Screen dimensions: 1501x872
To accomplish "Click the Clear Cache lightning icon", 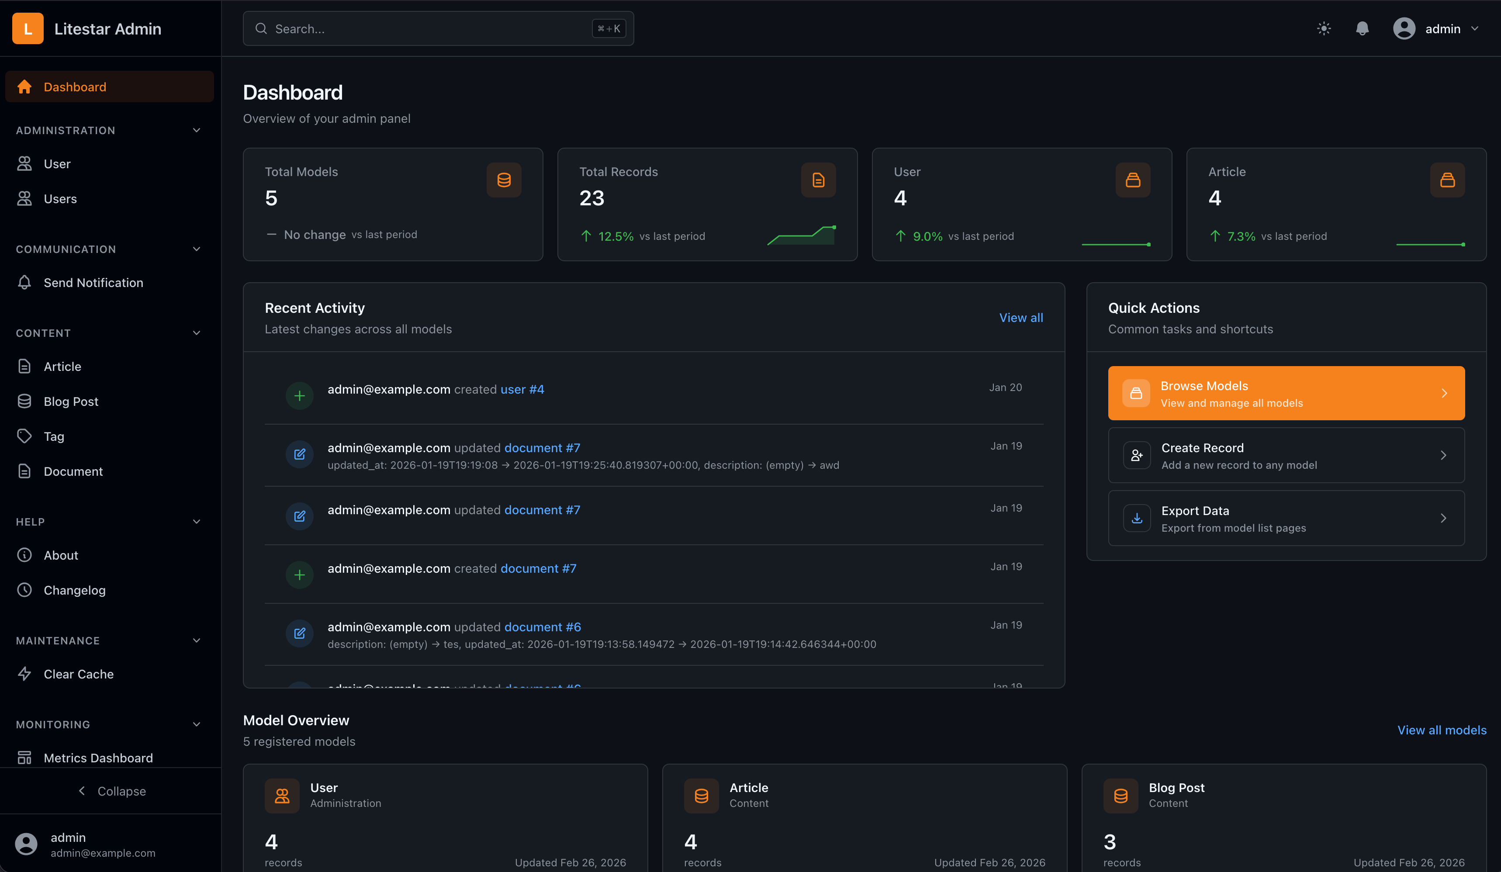I will pos(24,674).
